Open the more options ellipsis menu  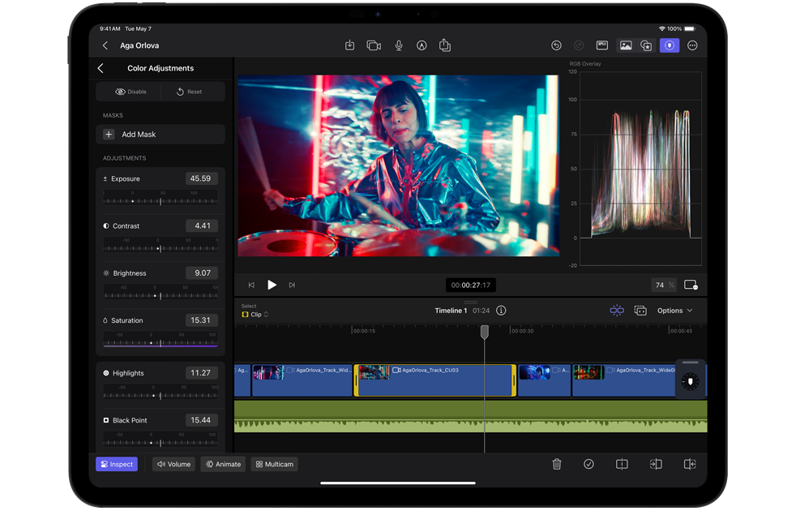[x=692, y=45]
